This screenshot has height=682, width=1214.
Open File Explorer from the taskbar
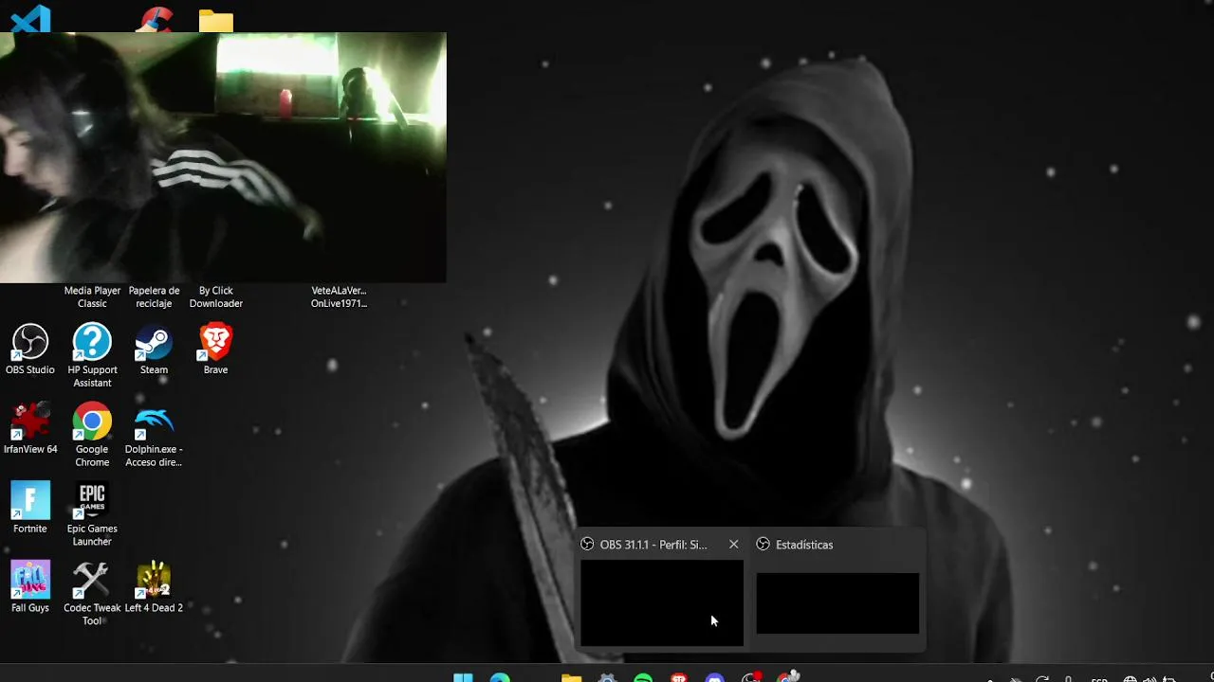[571, 677]
